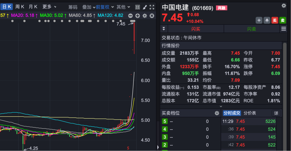
Task: Open the 更多 periods dropdown
Action: point(49,7)
